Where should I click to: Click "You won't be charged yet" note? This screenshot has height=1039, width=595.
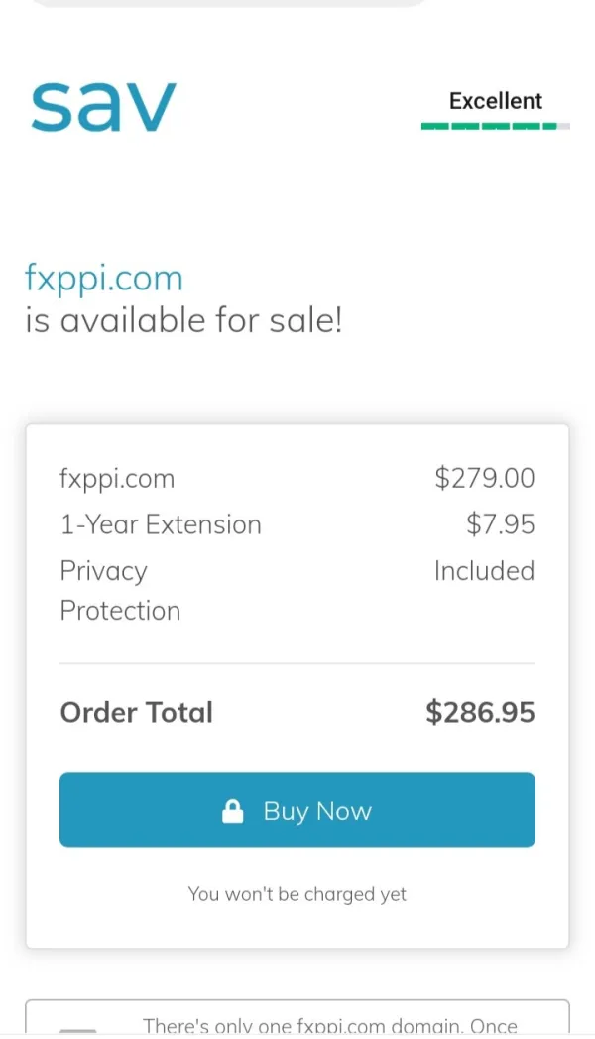point(297,894)
